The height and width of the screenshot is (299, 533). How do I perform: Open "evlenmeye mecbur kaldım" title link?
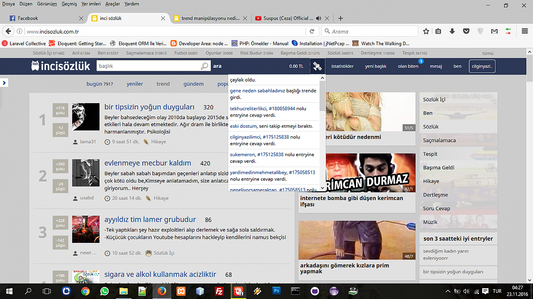147,163
